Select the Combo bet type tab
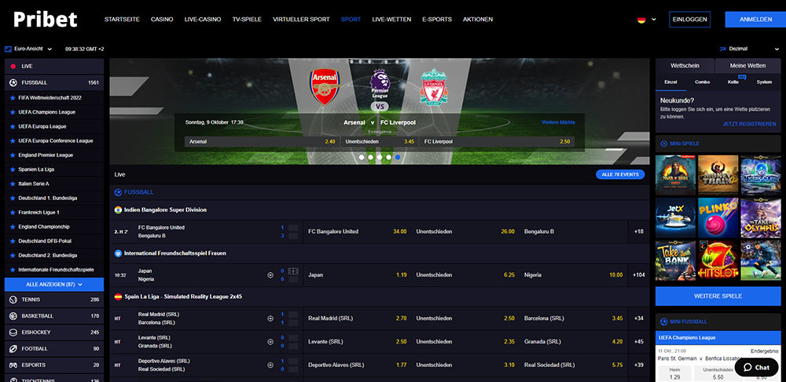The width and height of the screenshot is (786, 382). [x=702, y=82]
